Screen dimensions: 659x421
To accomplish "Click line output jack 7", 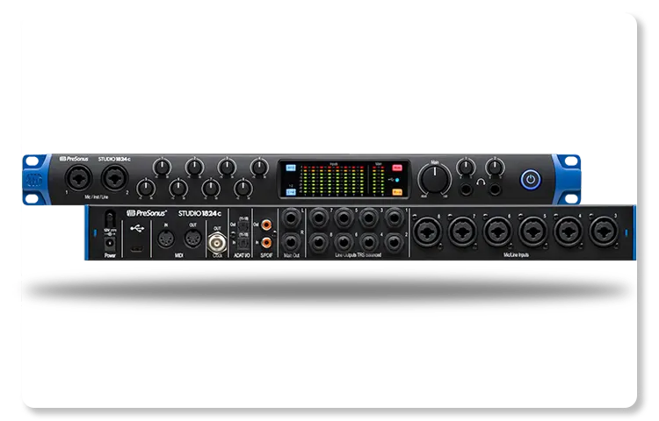I will (319, 218).
